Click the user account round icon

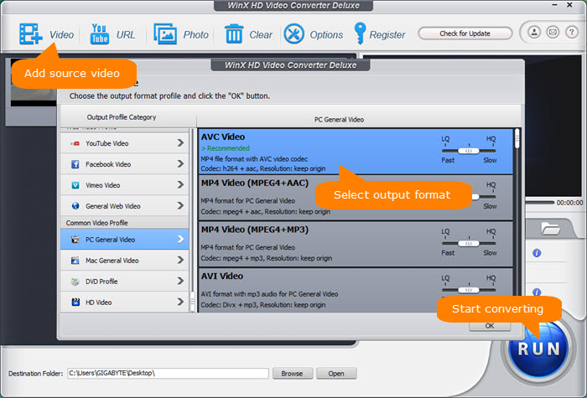(x=534, y=32)
